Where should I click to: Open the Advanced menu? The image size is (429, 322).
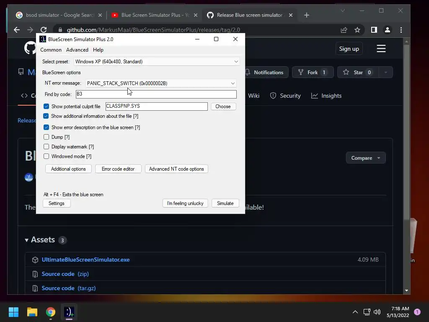coord(77,50)
